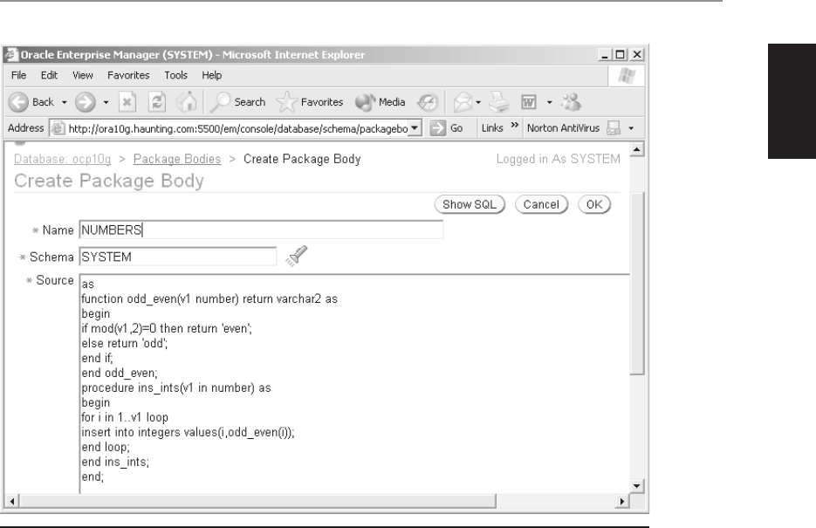Screen dimensions: 816x528
Task: Click the Messenger people icon
Action: click(x=571, y=102)
